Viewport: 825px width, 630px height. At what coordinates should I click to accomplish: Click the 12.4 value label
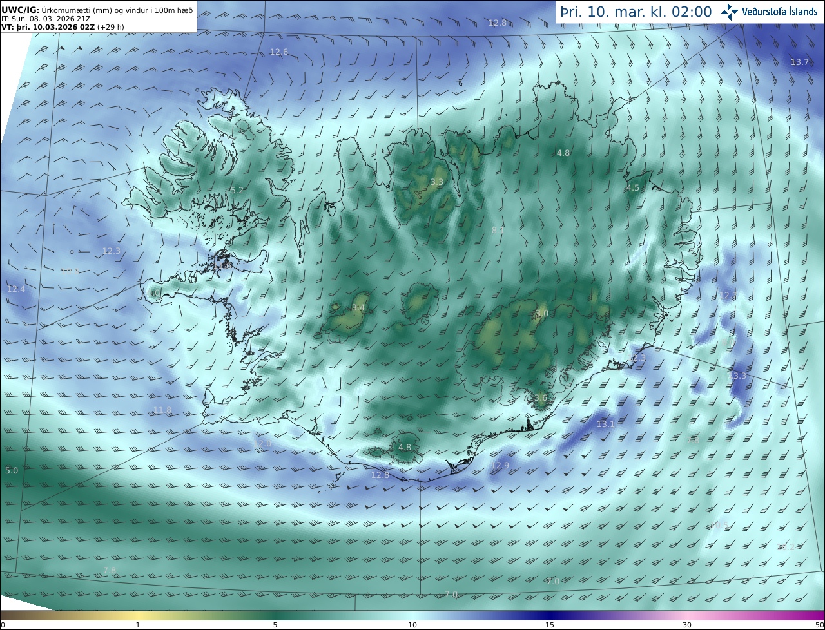pyautogui.click(x=16, y=289)
